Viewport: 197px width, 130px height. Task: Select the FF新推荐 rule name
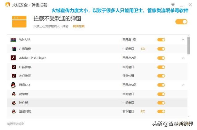pyautogui.click(x=25, y=67)
